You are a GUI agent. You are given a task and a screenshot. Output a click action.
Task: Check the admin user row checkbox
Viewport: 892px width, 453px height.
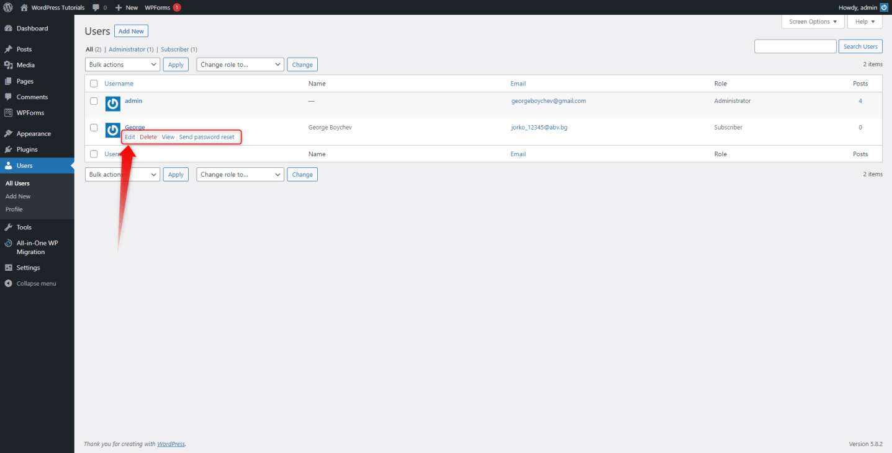point(94,101)
